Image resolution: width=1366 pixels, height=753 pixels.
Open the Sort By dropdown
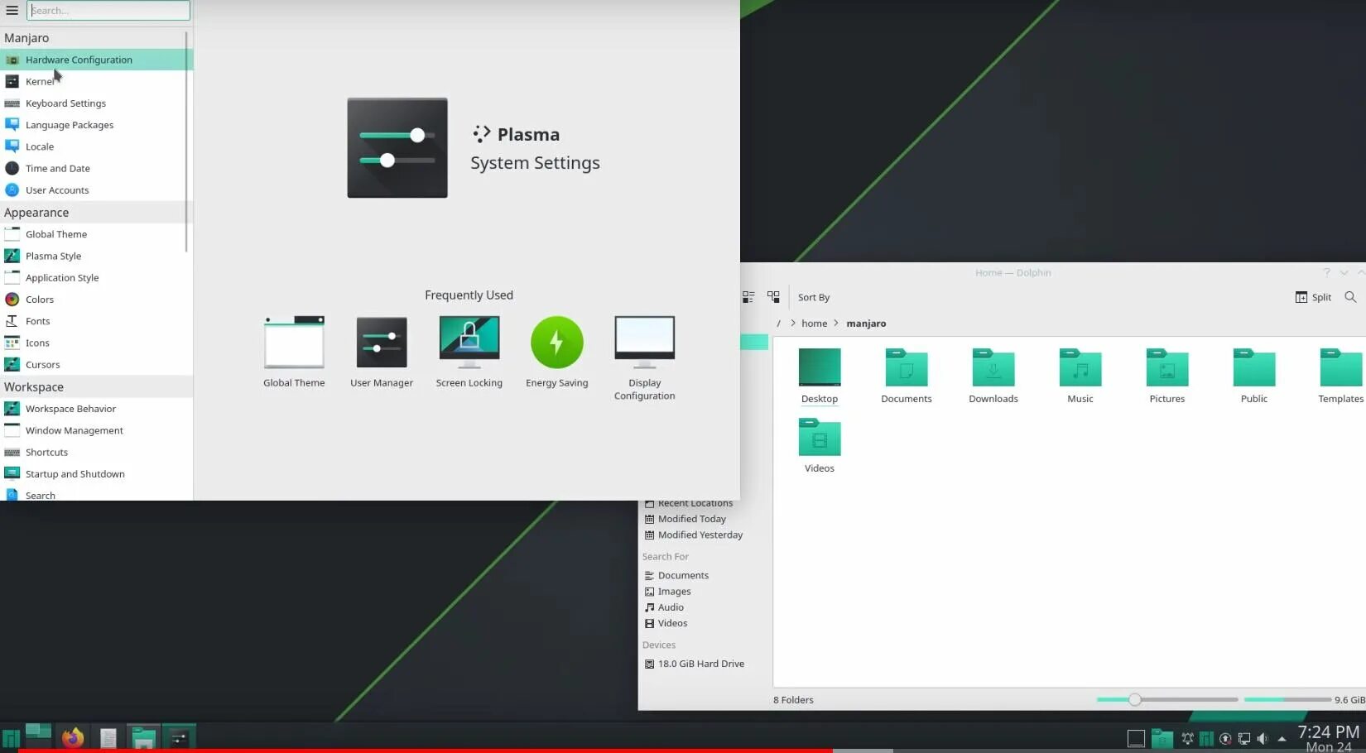[x=813, y=297]
